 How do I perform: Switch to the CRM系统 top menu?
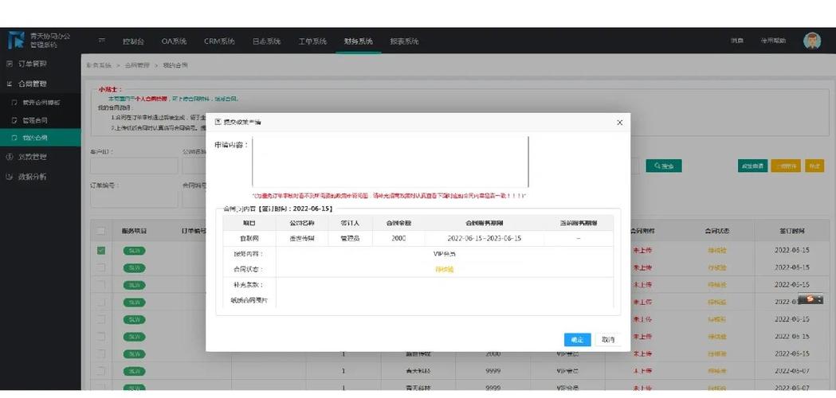pos(219,41)
